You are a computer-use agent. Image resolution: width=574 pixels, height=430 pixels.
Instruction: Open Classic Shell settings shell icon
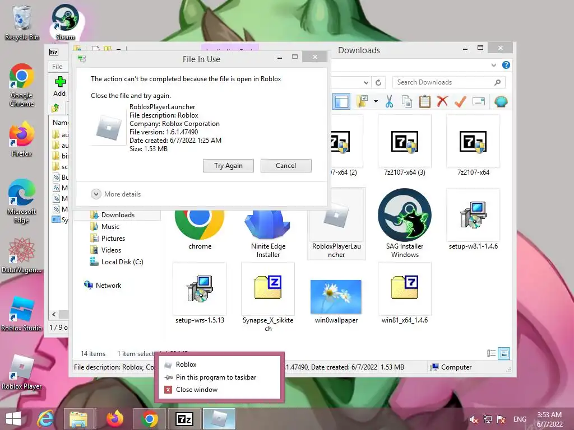click(501, 101)
